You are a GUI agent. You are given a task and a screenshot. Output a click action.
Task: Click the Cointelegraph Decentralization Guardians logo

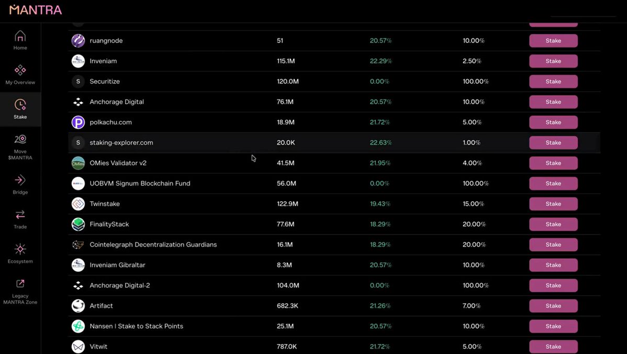coord(78,245)
